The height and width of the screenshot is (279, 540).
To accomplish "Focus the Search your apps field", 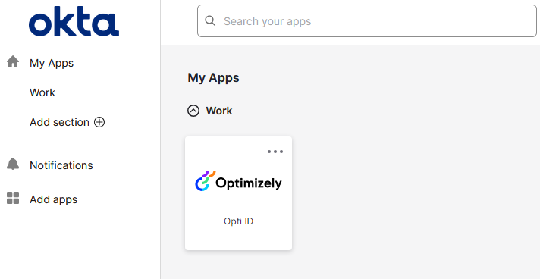I will tap(367, 21).
